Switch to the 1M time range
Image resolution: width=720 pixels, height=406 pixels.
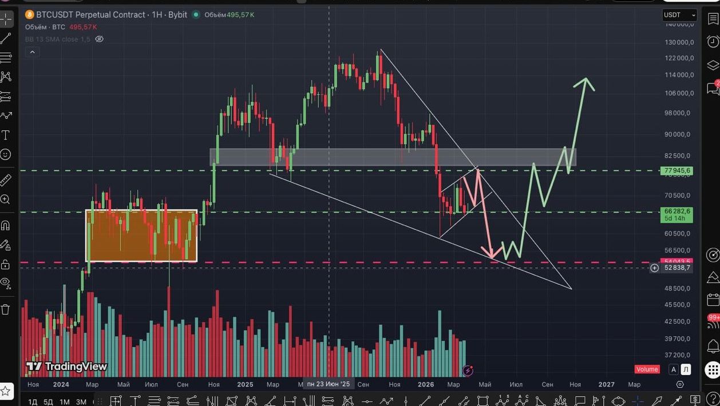coord(65,401)
